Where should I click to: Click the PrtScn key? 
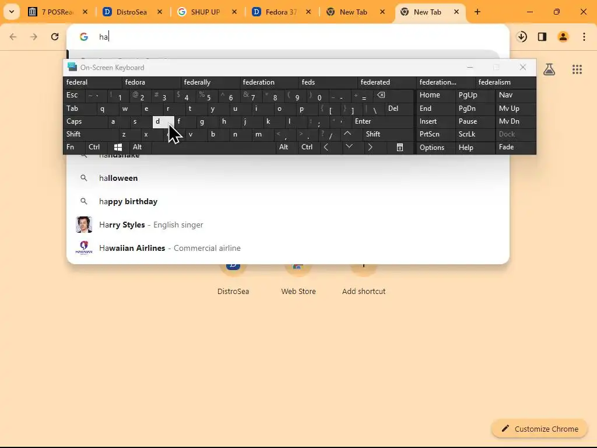tap(436, 134)
